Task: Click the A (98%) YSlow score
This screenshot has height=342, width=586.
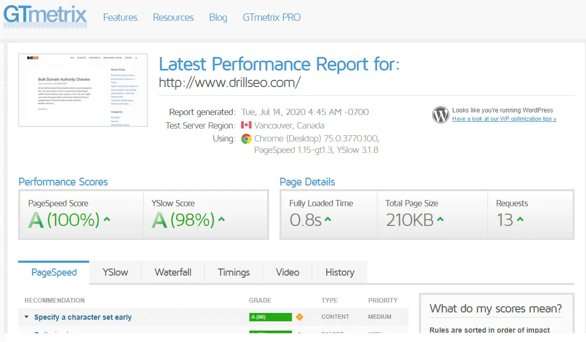Action: [x=183, y=220]
